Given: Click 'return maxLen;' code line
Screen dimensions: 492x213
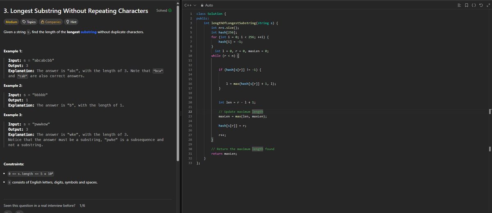Looking at the screenshot, I should click(224, 154).
